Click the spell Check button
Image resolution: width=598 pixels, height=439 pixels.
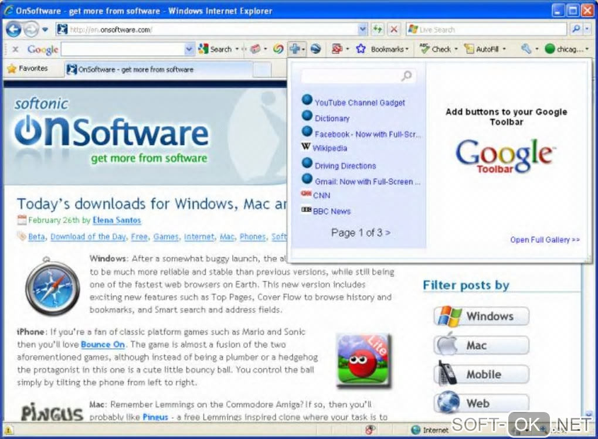click(x=436, y=49)
